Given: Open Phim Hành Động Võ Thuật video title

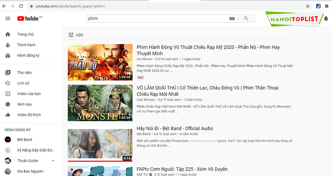Looking at the screenshot, I should [208, 50].
